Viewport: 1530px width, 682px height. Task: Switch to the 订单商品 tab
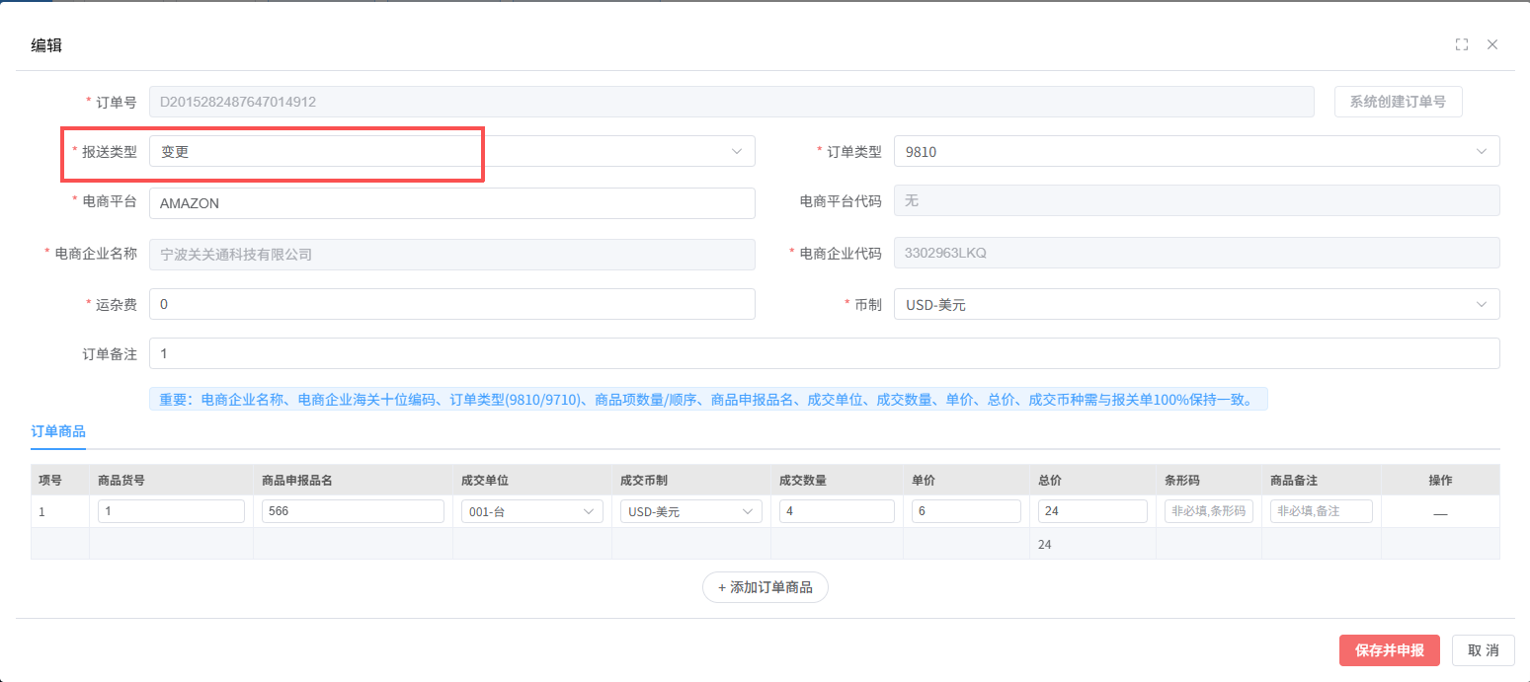point(58,431)
